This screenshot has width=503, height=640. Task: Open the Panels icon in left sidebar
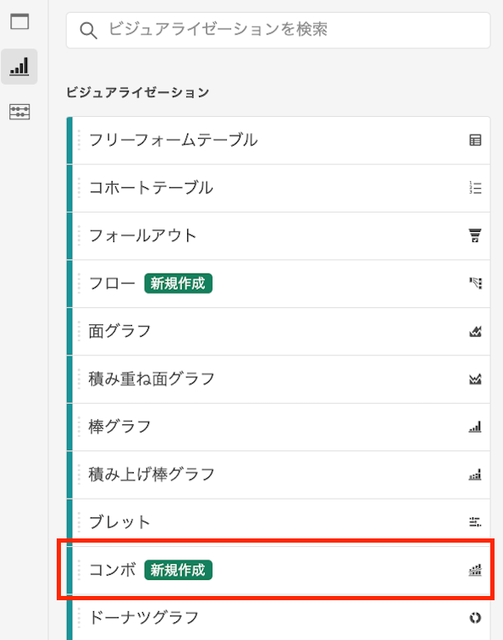[x=19, y=22]
